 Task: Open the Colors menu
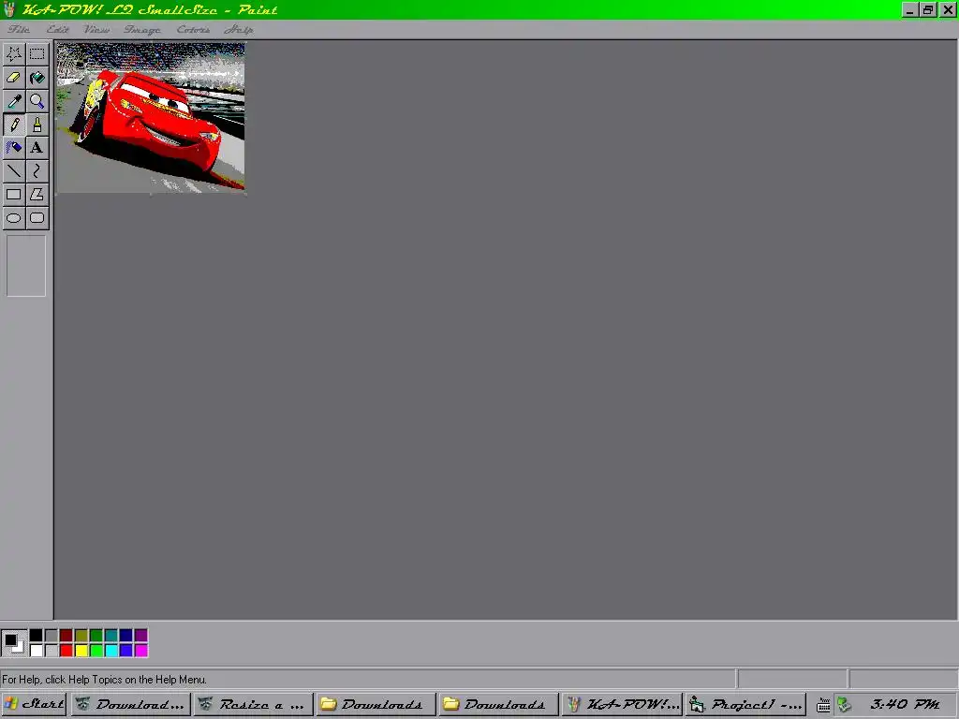tap(193, 29)
